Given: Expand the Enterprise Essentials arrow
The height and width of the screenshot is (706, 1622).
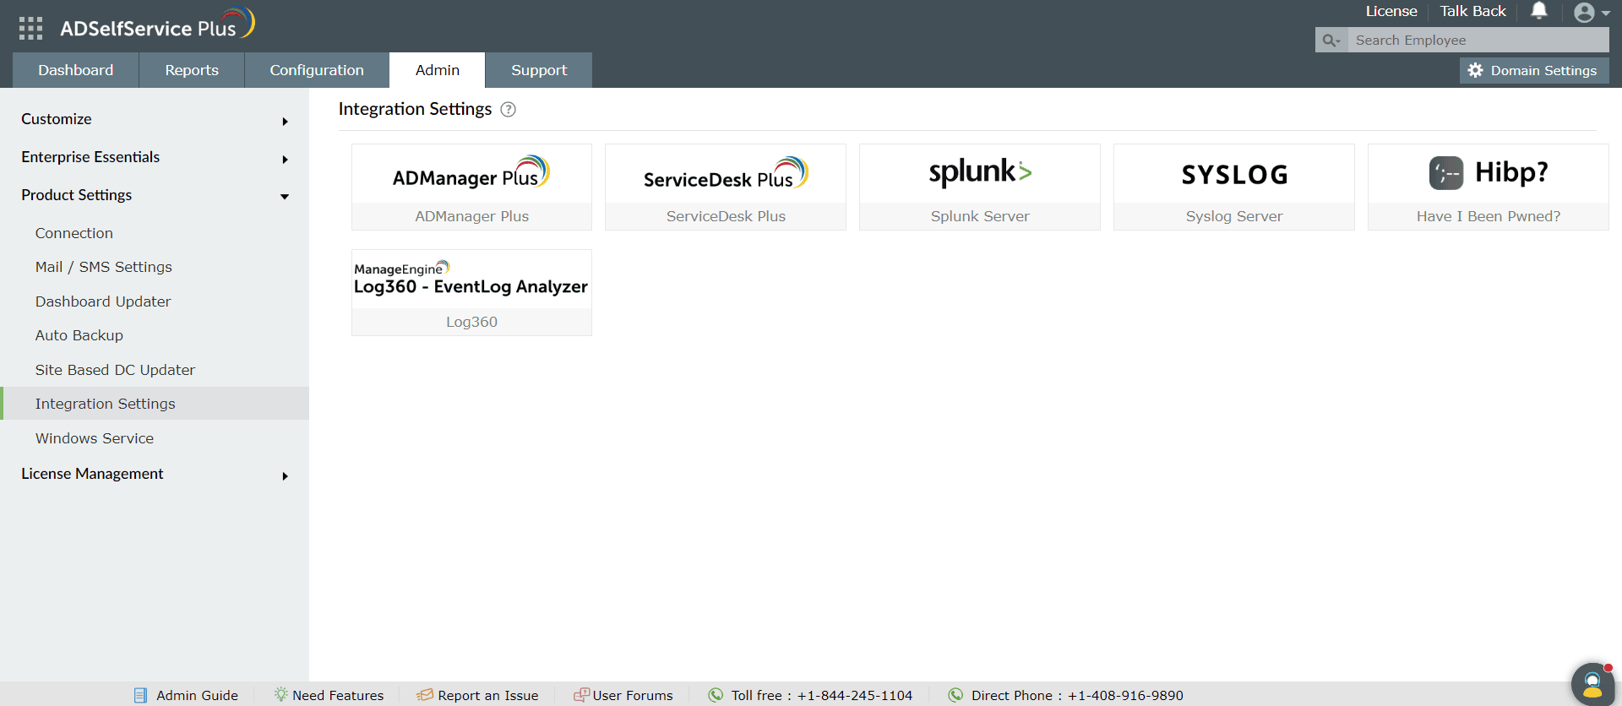Looking at the screenshot, I should pos(285,160).
